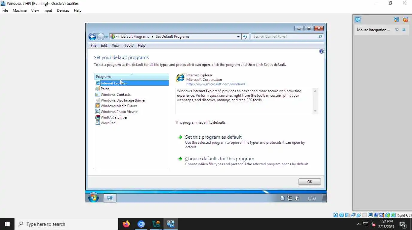Open the Windows 7 Start orb
This screenshot has height=230, width=412.
coord(93,198)
